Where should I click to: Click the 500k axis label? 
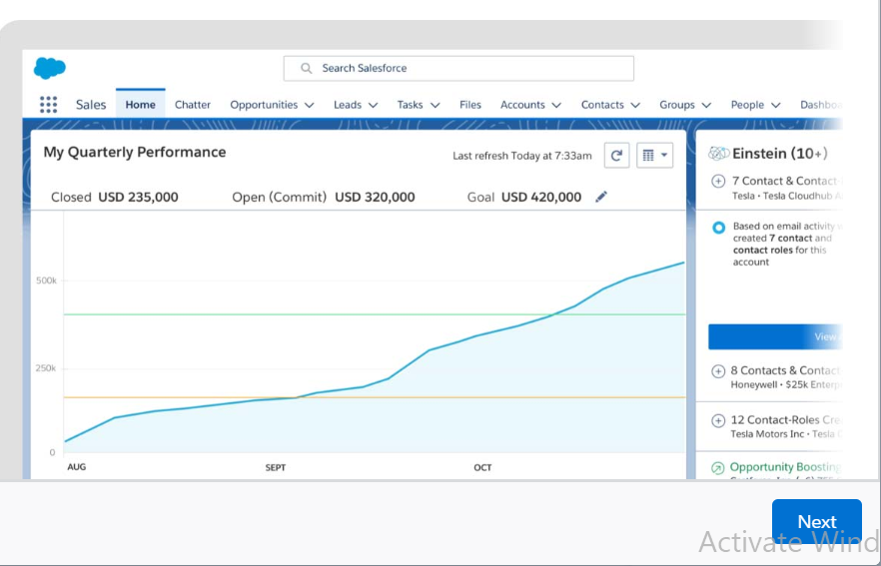(46, 281)
